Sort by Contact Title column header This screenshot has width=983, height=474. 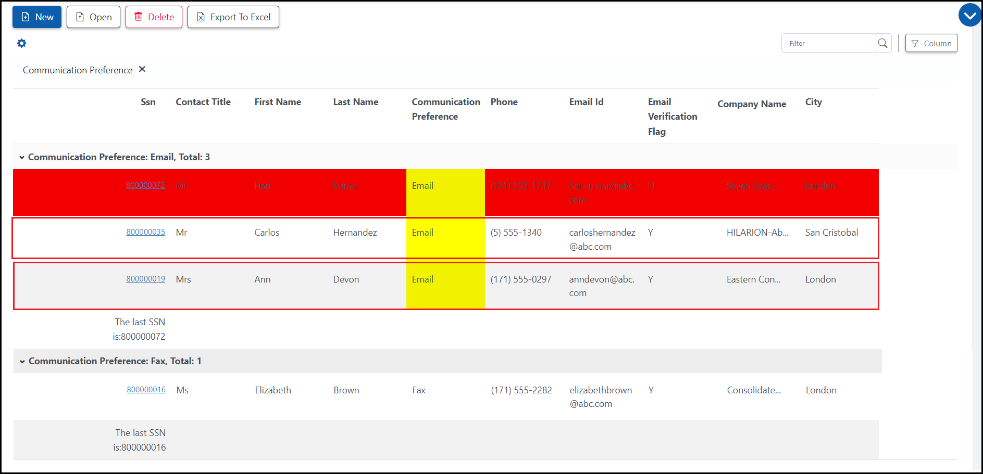point(203,102)
